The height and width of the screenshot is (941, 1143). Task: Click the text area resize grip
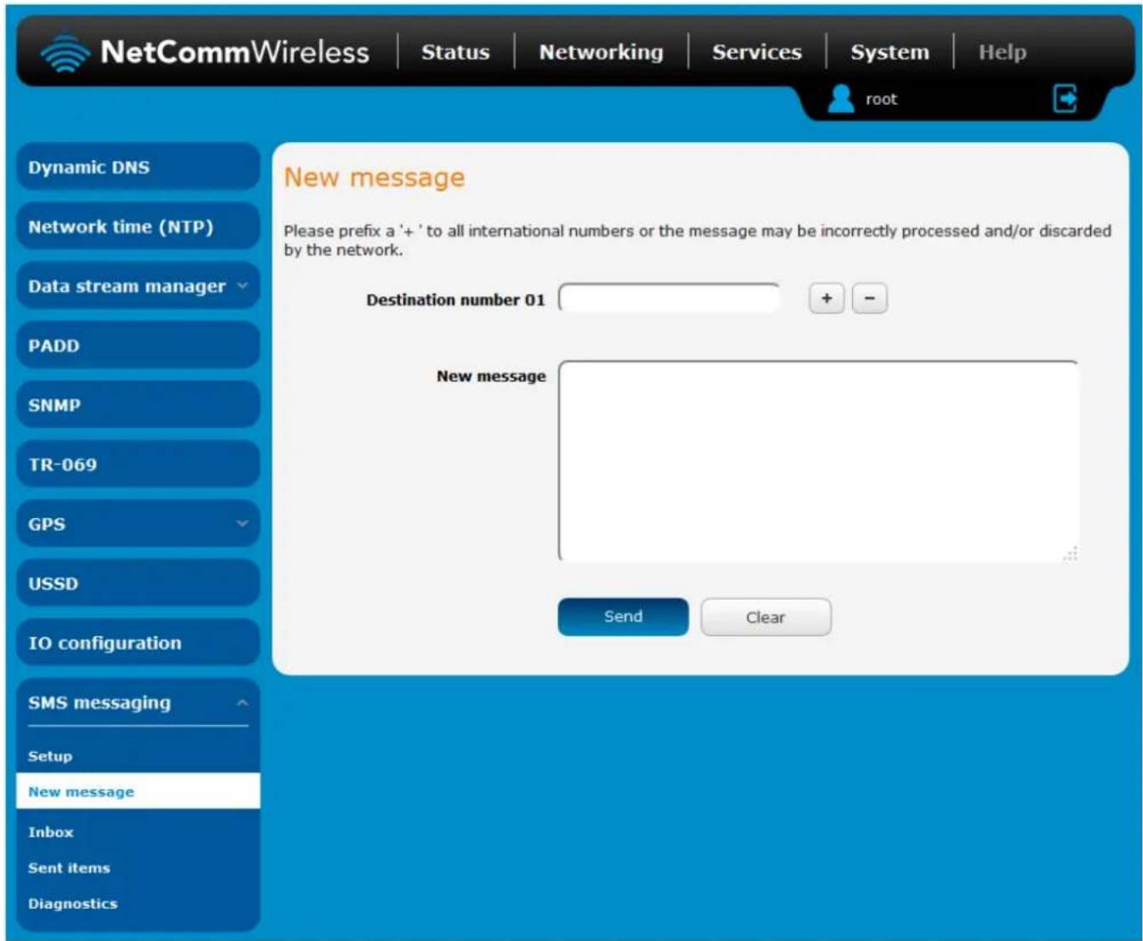tap(1071, 554)
